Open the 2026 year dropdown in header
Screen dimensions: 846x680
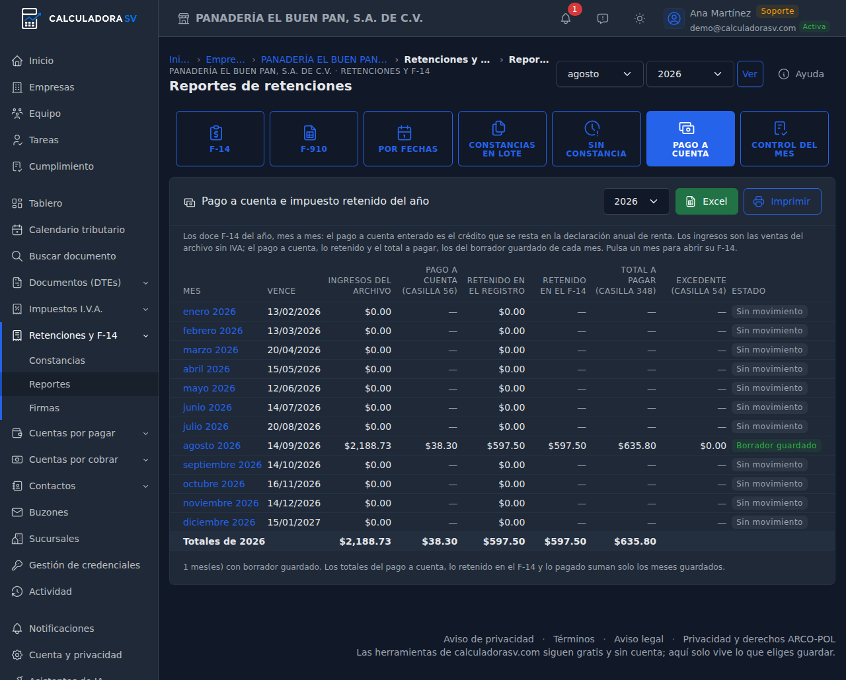click(x=690, y=74)
